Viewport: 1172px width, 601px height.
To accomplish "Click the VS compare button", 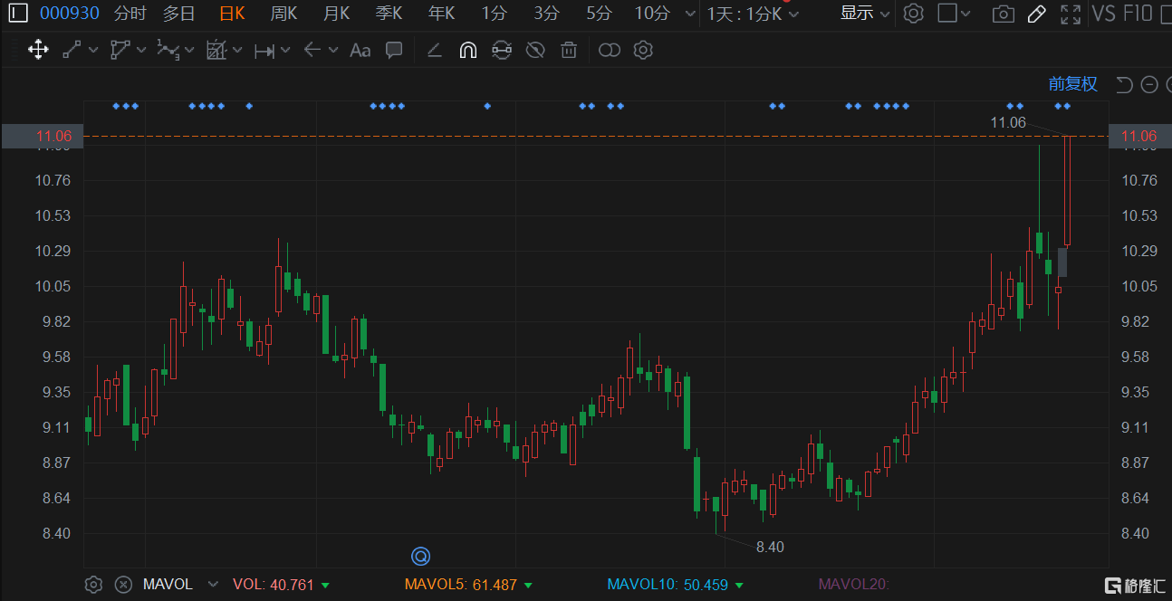I will (x=1104, y=14).
